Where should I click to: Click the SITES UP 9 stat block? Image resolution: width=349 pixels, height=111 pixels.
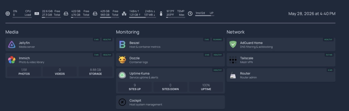tap(135, 87)
